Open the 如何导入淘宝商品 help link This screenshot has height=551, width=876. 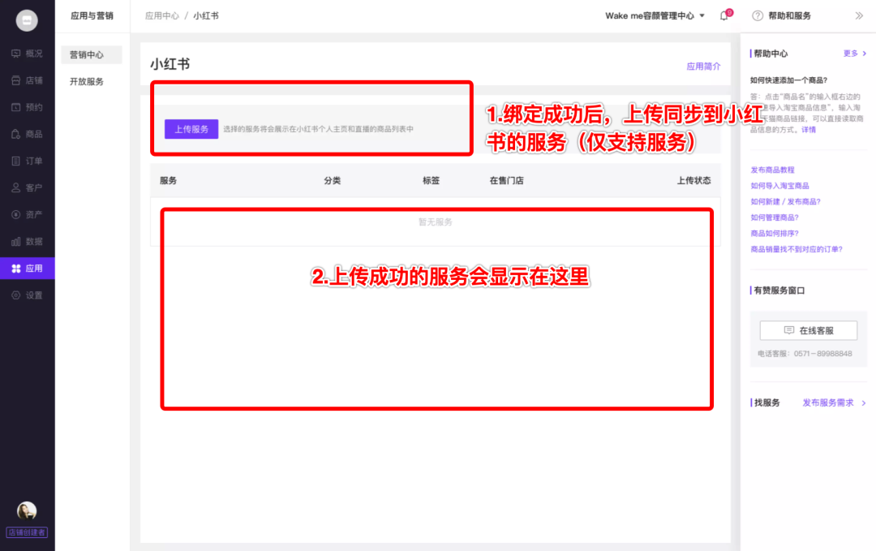pos(779,186)
